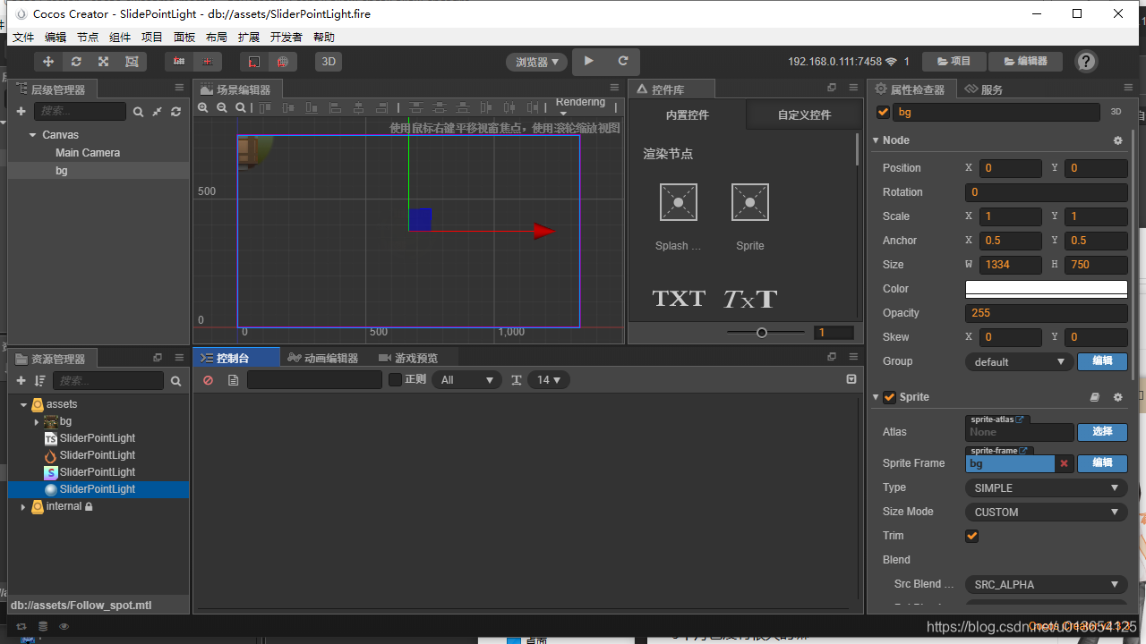1146x644 pixels.
Task: Open the Size Mode CUSTOM dropdown
Action: [1046, 512]
